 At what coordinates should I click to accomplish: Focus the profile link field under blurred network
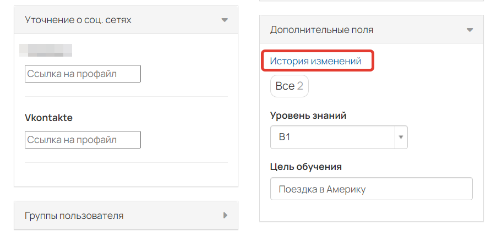coord(83,74)
